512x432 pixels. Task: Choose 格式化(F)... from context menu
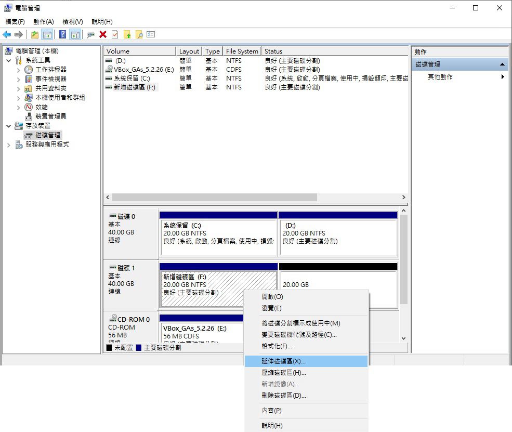(x=306, y=346)
